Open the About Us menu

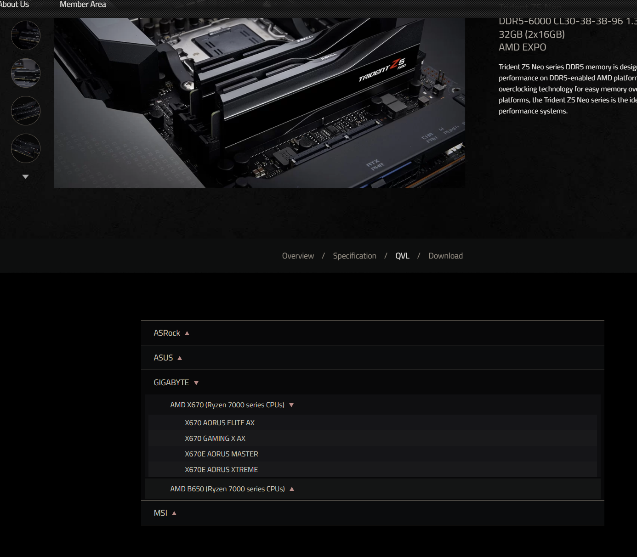coord(14,5)
